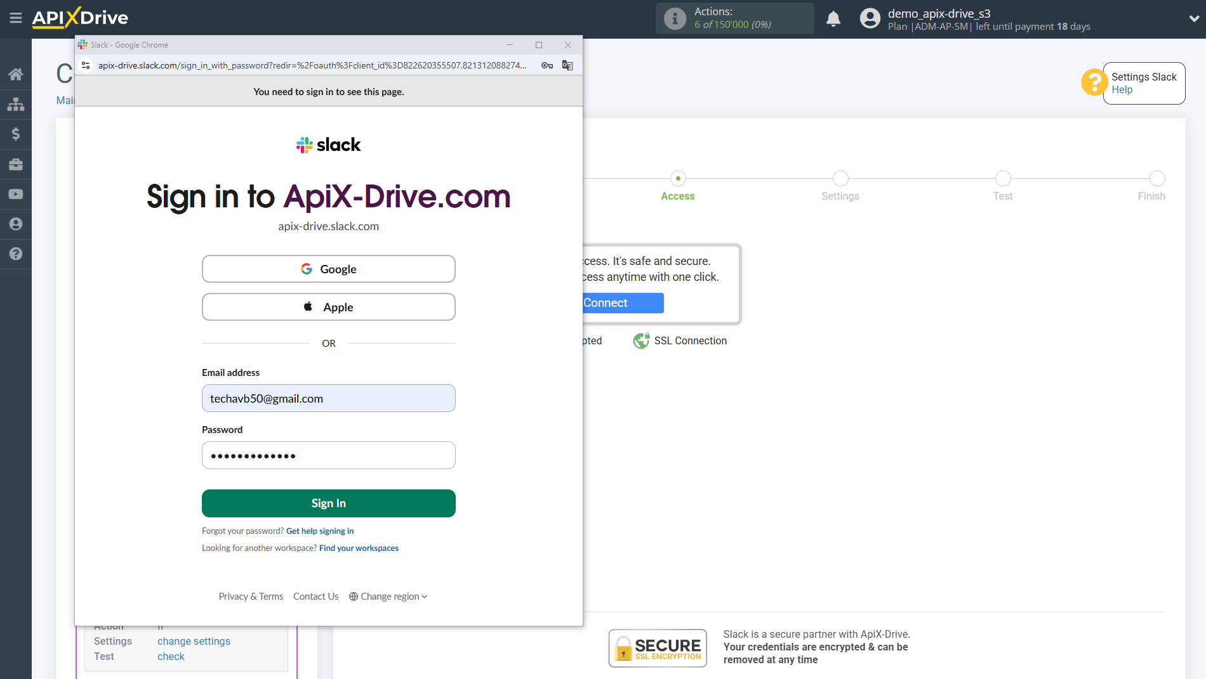1206x679 pixels.
Task: Open the question mark help icon in sidebar
Action: [16, 254]
